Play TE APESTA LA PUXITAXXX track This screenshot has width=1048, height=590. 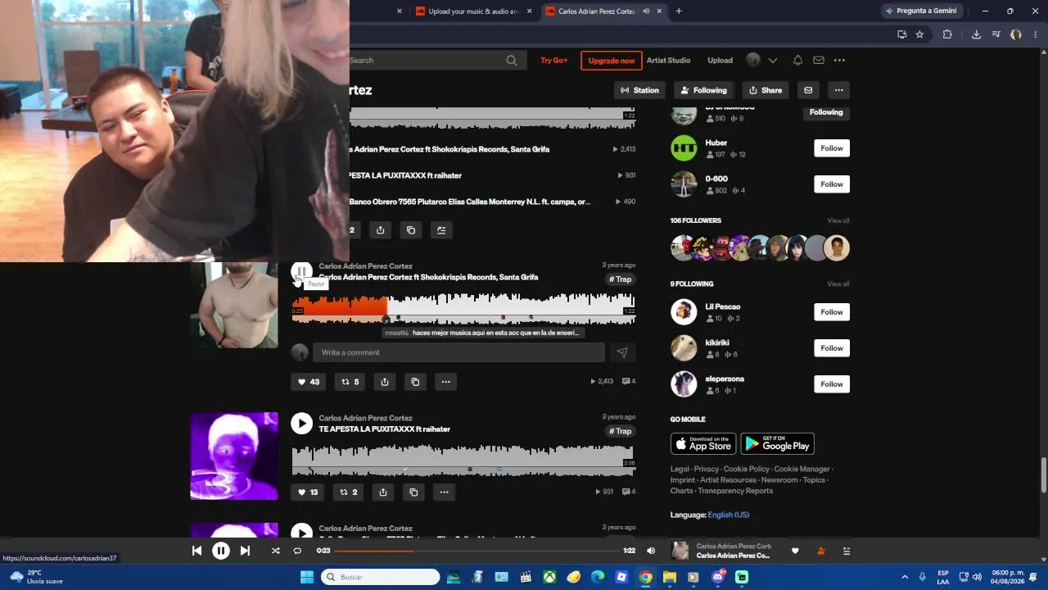[x=301, y=423]
